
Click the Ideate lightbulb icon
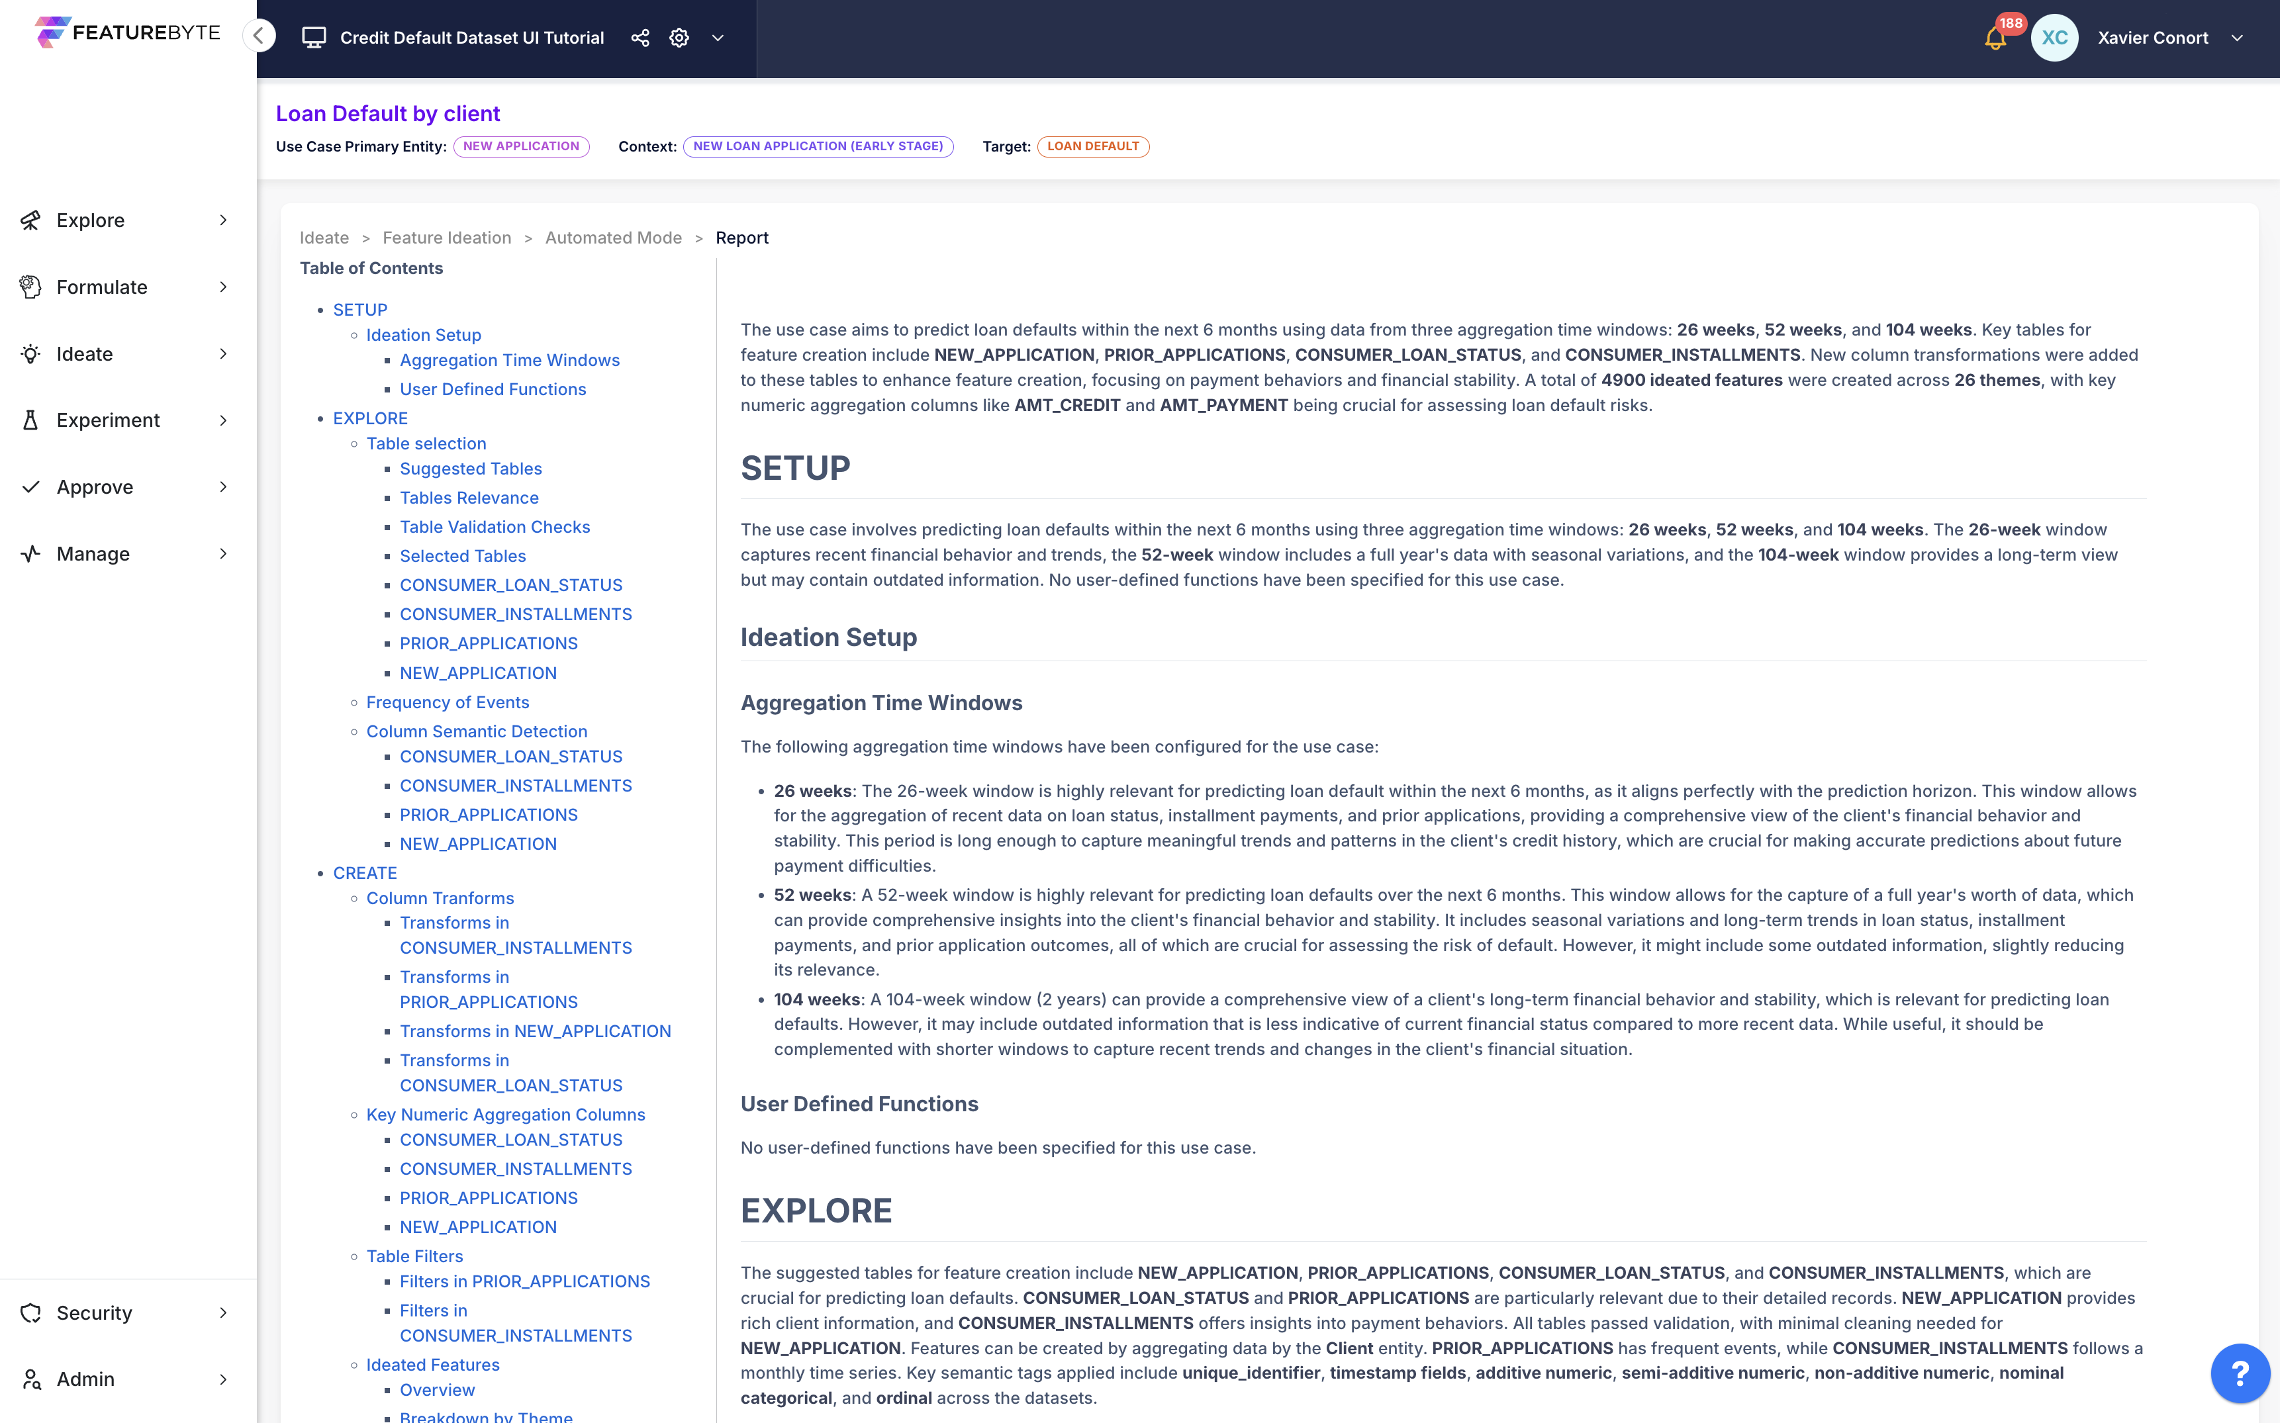[x=31, y=354]
